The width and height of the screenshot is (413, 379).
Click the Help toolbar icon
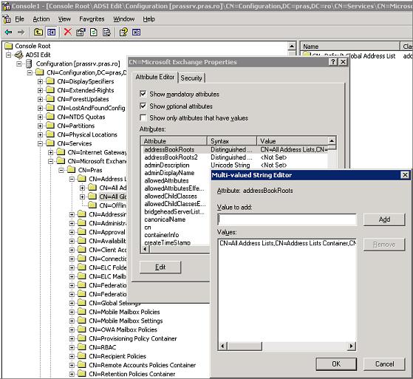pos(123,32)
